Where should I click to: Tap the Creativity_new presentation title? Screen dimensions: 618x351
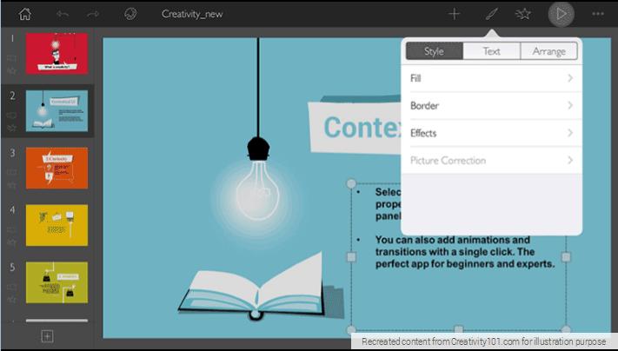coord(192,14)
